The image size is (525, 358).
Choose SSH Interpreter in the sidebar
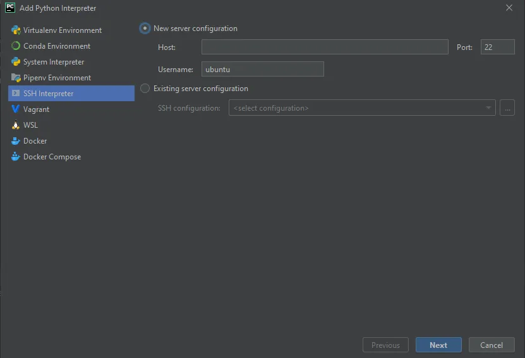click(71, 93)
